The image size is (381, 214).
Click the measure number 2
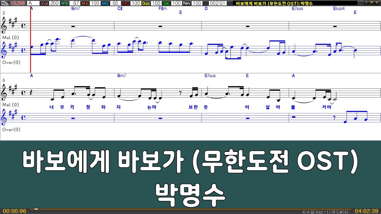[x=4, y=13]
